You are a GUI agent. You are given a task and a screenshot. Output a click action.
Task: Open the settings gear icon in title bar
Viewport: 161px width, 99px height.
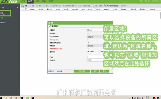(x=141, y=1)
